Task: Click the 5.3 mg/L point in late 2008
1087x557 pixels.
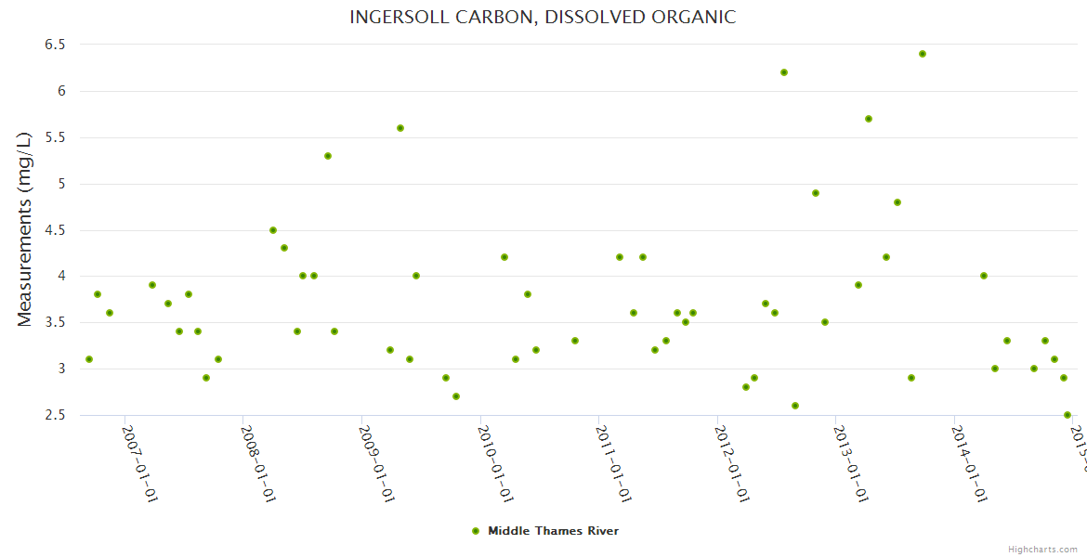Action: 328,156
